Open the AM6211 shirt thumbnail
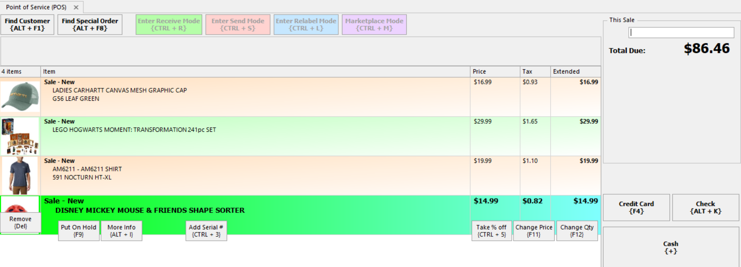 (20, 176)
